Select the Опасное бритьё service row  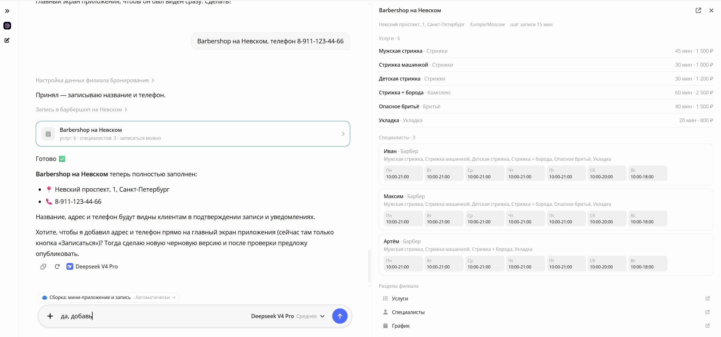tap(546, 107)
